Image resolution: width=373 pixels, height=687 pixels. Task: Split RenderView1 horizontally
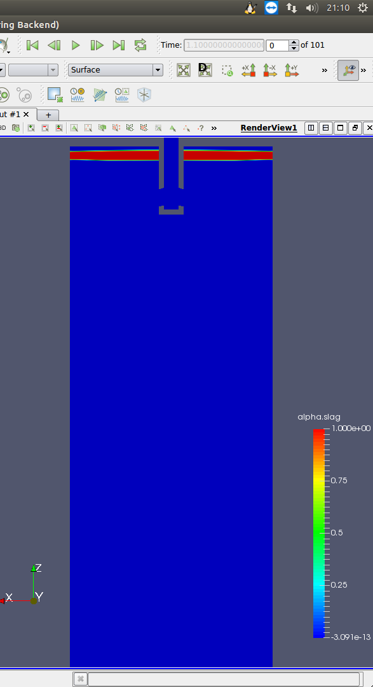click(311, 128)
